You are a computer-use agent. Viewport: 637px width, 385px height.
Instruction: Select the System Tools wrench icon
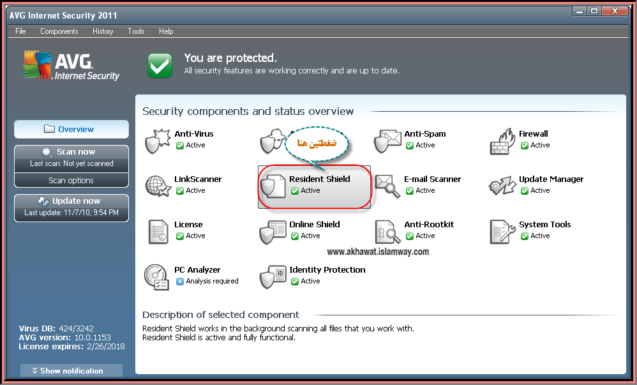click(502, 232)
